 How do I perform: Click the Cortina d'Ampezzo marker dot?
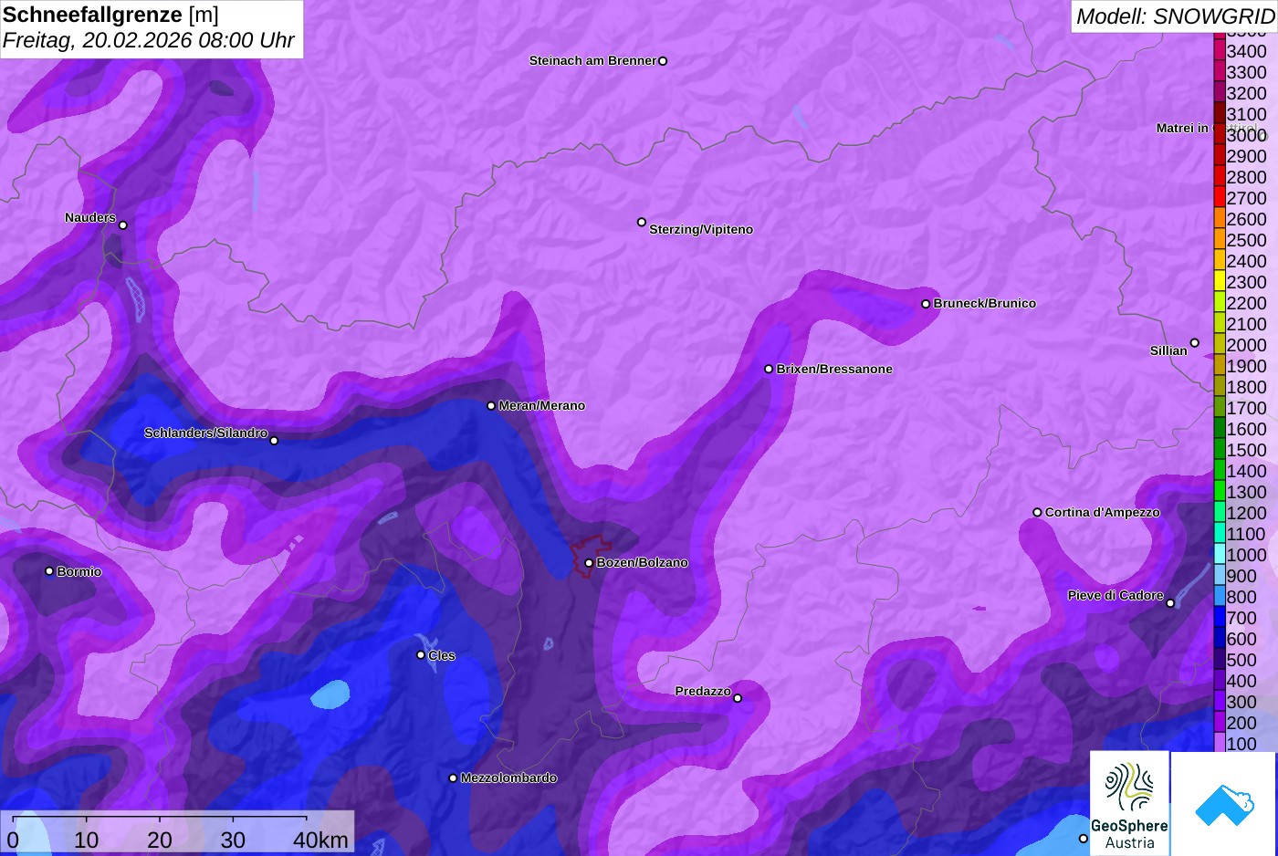click(x=1037, y=512)
